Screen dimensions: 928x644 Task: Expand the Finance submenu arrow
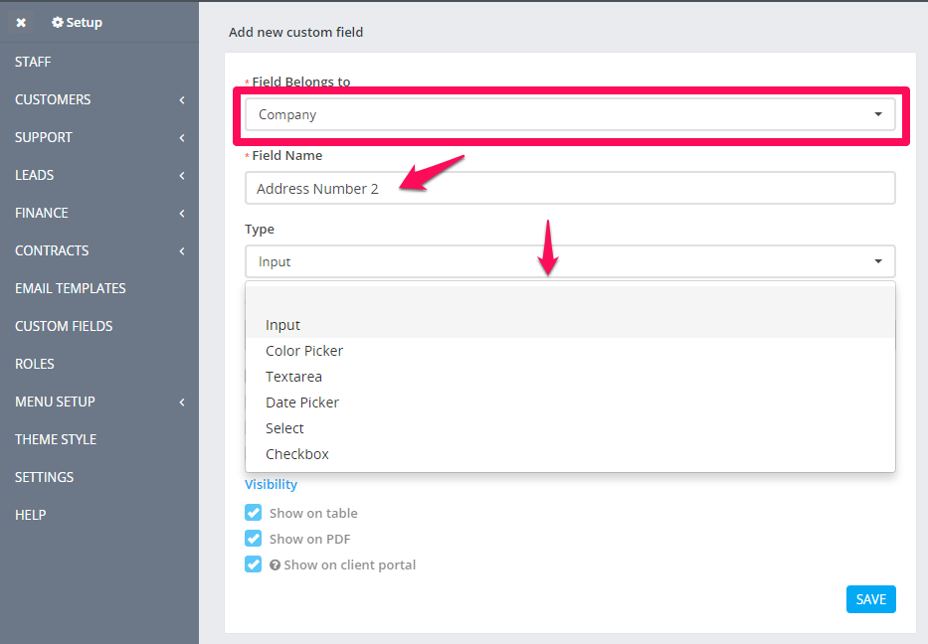[182, 214]
